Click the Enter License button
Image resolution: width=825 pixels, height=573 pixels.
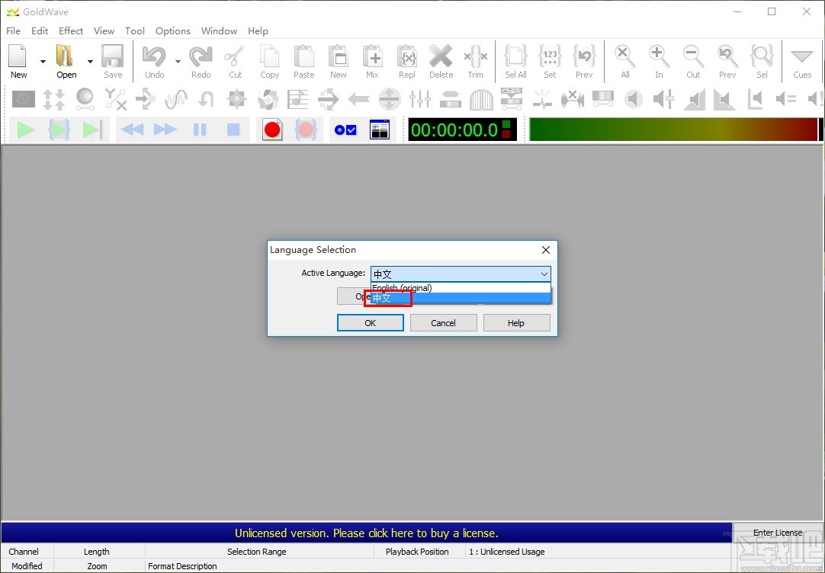pos(777,533)
